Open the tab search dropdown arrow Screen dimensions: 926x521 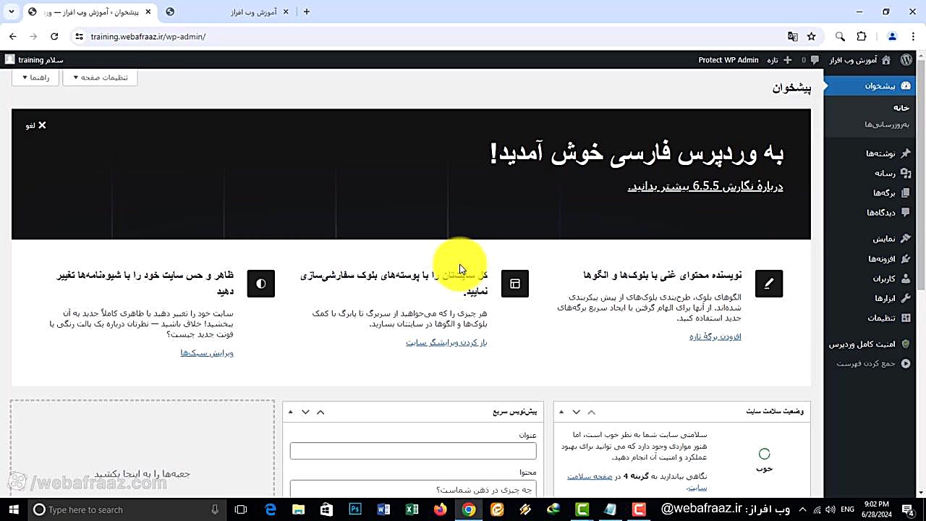coord(12,12)
